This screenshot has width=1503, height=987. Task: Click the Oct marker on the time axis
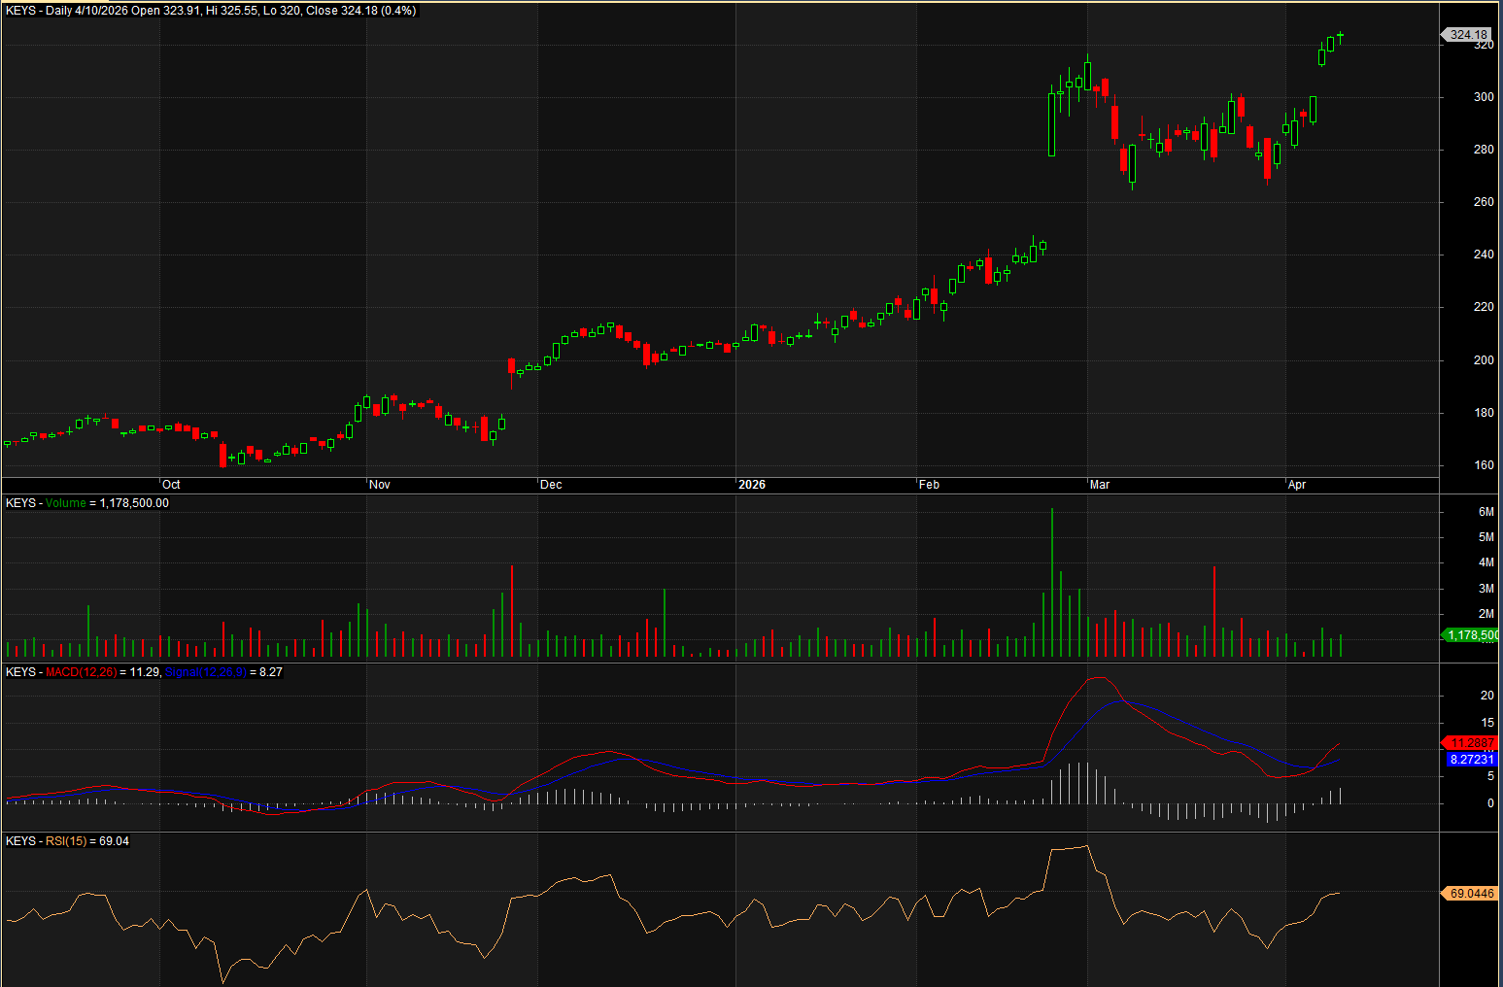(x=171, y=485)
